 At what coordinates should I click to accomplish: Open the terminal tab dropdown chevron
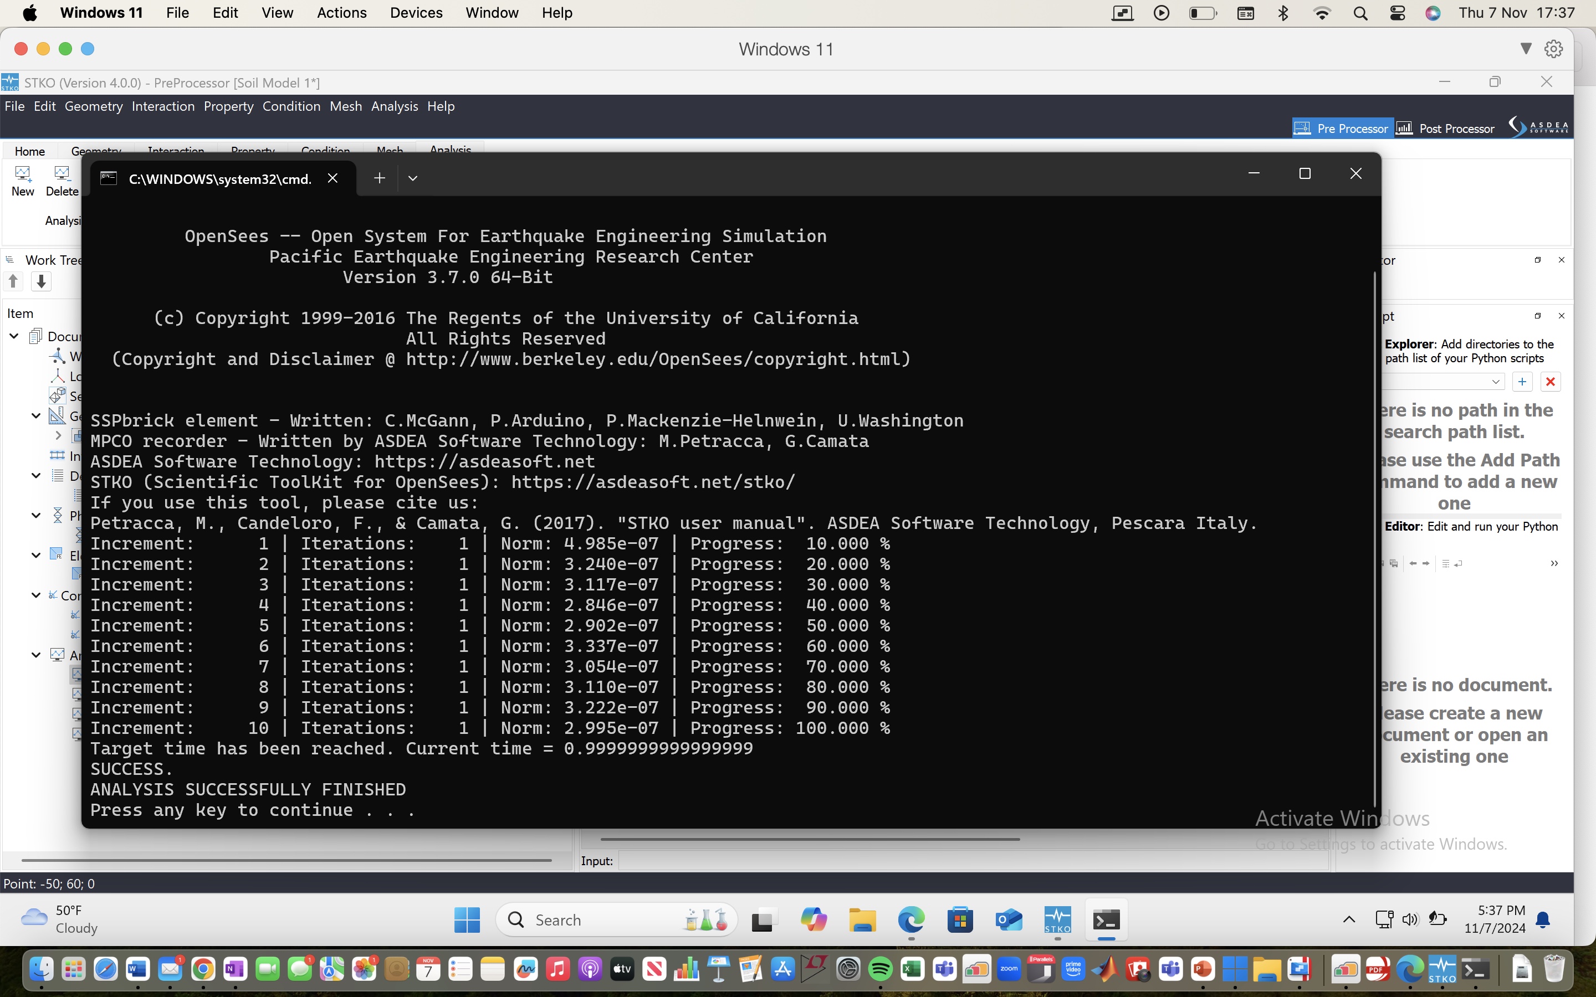pos(413,178)
